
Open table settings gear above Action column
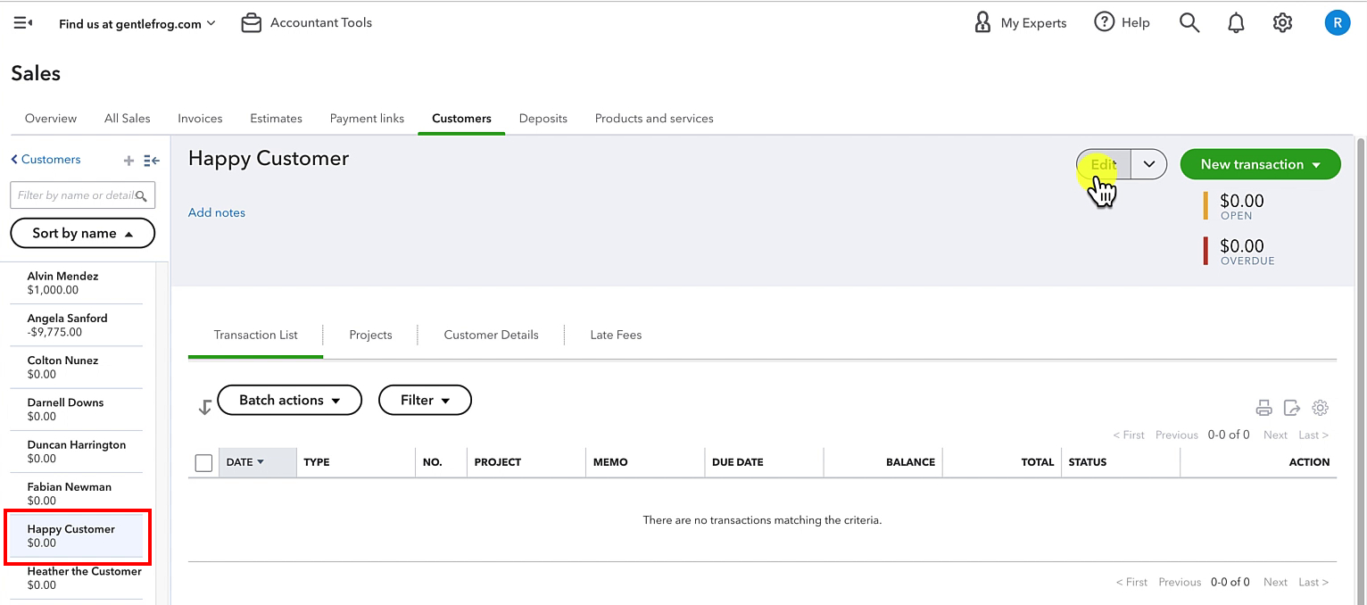point(1320,408)
